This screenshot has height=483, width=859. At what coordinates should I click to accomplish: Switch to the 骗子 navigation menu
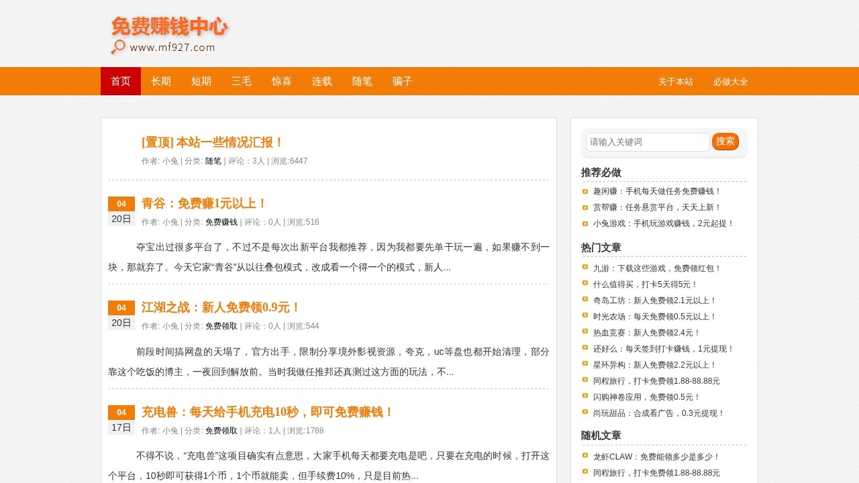pyautogui.click(x=401, y=81)
